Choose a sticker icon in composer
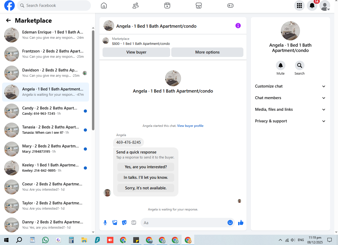 click(124, 223)
